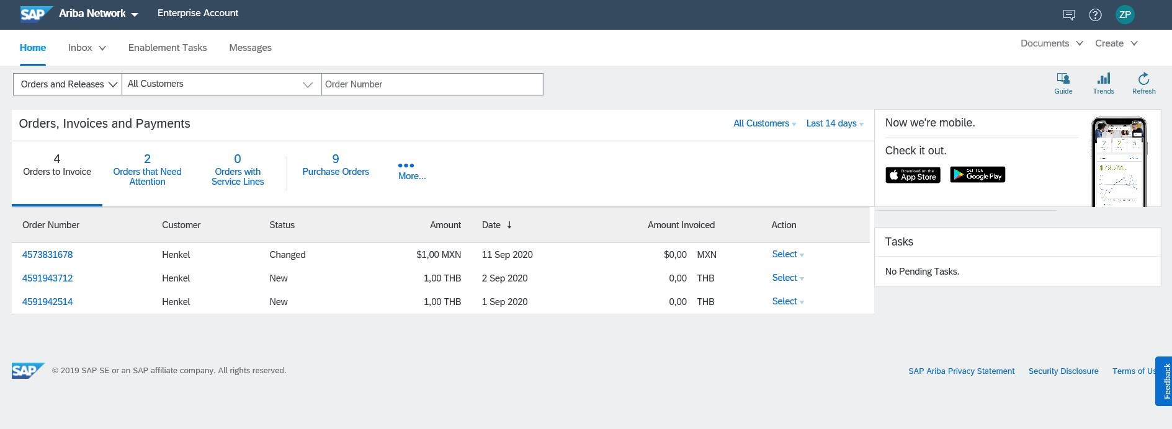
Task: Open Select action for order 4573831678
Action: tap(788, 254)
